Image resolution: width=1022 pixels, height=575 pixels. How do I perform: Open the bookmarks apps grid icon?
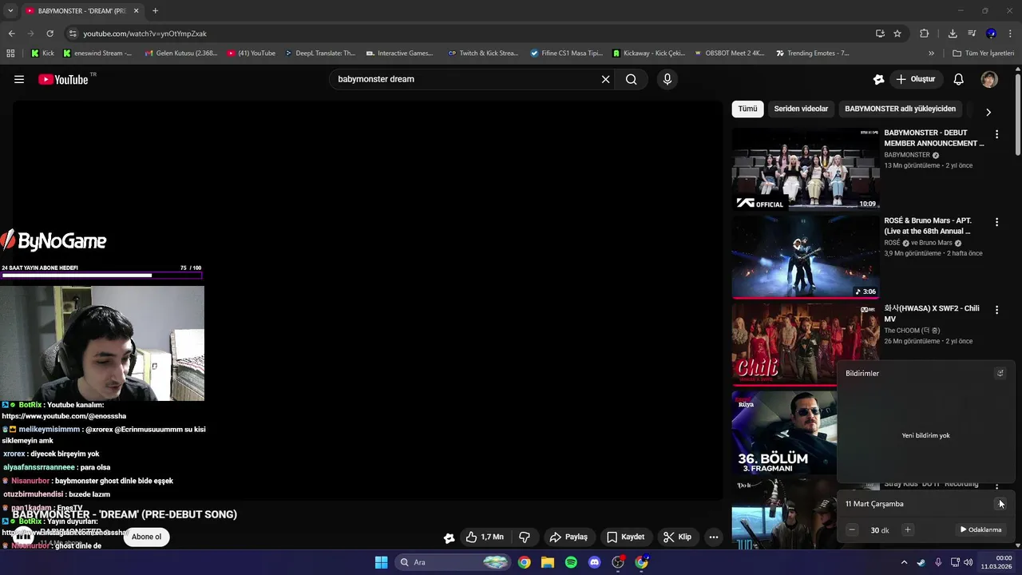[10, 54]
